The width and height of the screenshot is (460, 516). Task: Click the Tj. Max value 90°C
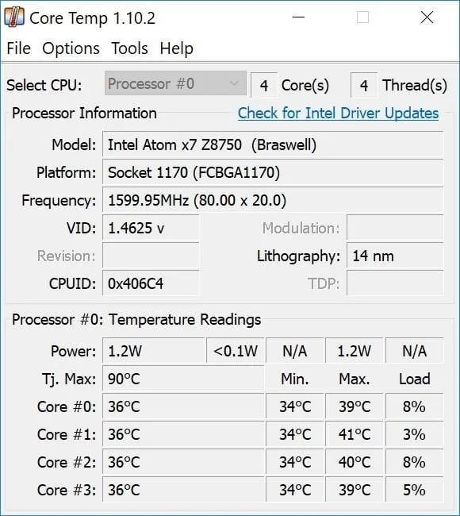coord(183,379)
